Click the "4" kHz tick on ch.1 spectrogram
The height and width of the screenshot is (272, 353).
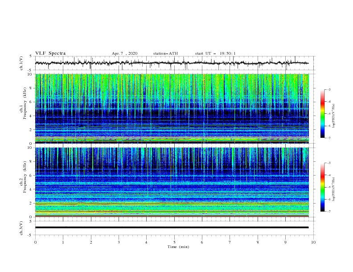31,116
